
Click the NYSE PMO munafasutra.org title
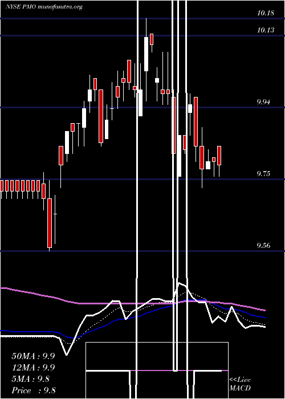coord(44,7)
